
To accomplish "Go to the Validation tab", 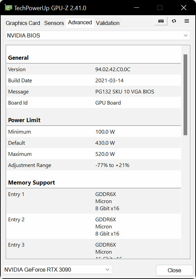I will [x=108, y=23].
